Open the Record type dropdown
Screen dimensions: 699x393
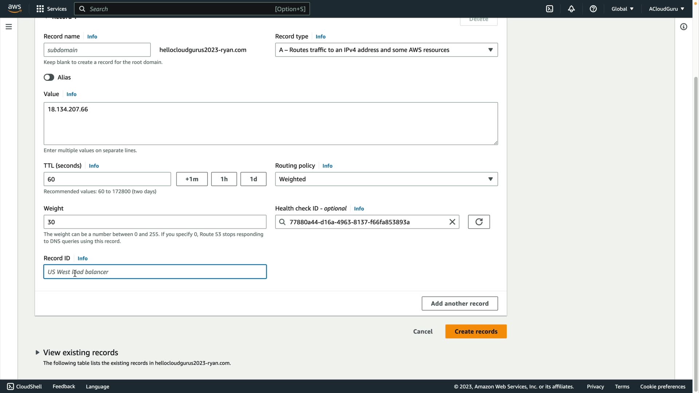coord(386,50)
